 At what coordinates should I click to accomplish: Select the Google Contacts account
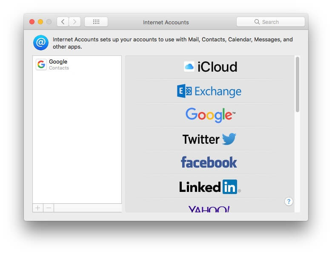pos(77,64)
